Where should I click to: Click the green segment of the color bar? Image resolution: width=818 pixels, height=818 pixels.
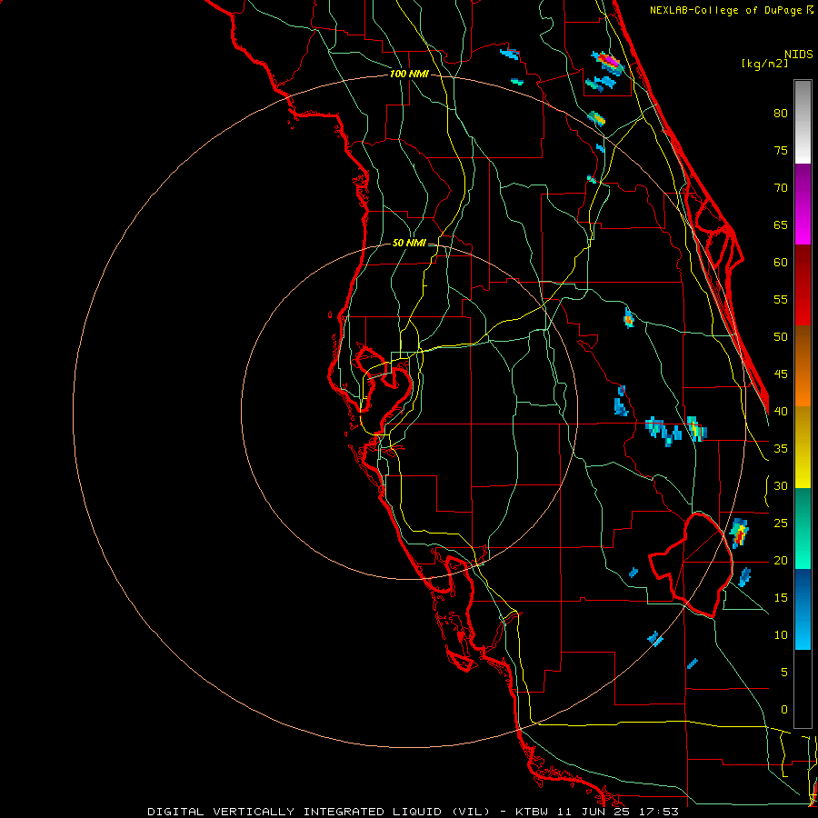[x=803, y=528]
